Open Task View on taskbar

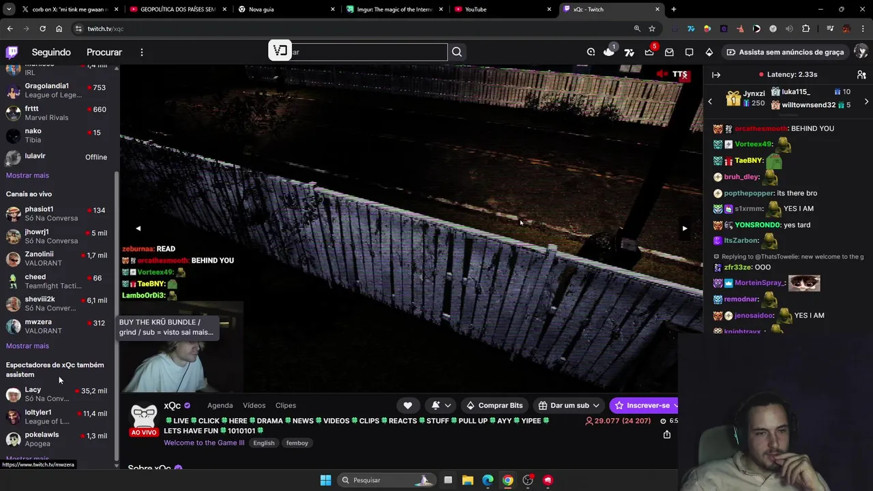point(448,480)
